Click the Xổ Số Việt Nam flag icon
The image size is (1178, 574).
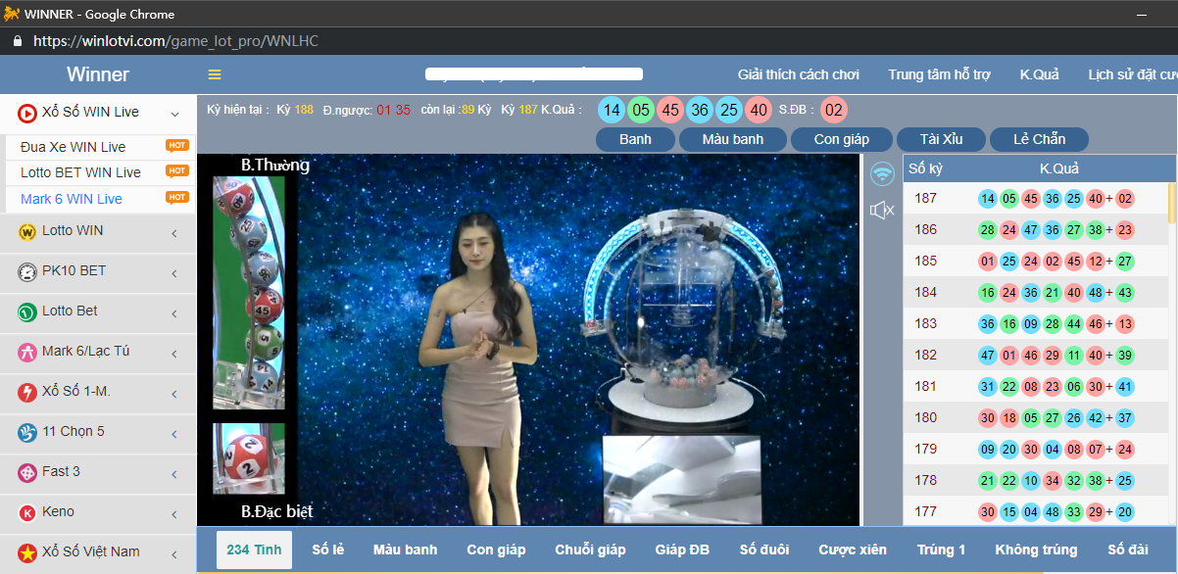(x=27, y=552)
